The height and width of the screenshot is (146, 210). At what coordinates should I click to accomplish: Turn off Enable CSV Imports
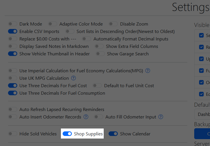click(13, 32)
